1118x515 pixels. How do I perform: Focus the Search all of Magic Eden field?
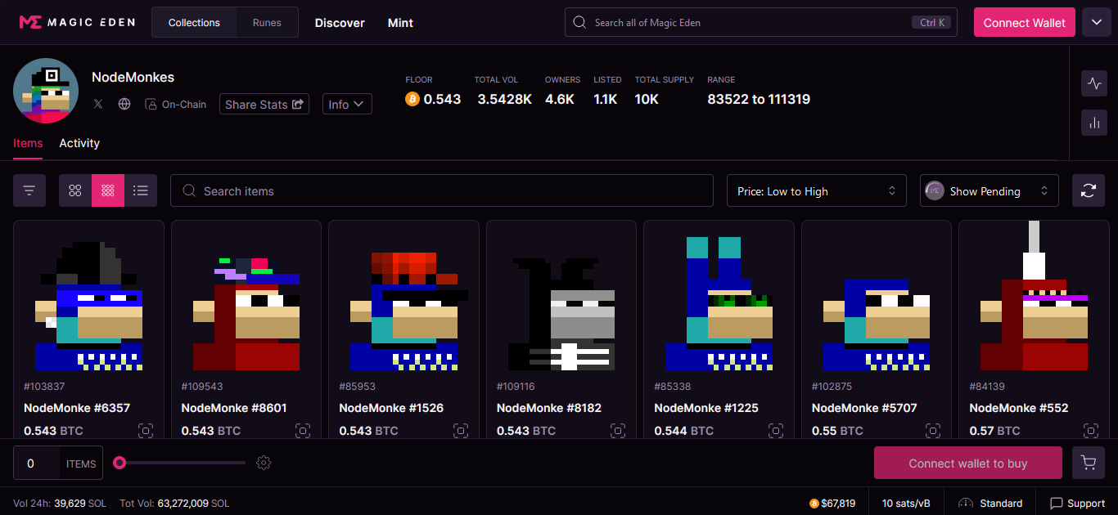click(x=761, y=22)
